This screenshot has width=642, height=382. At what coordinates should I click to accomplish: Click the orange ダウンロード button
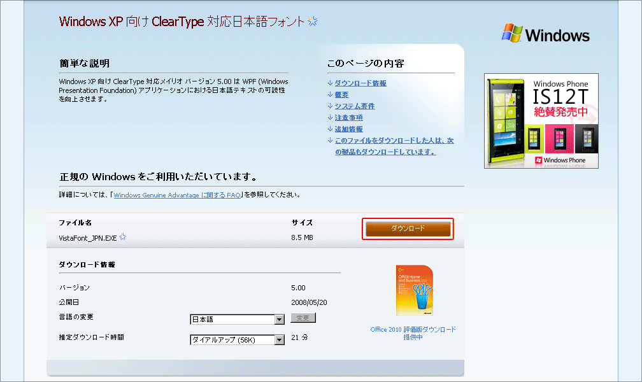(x=408, y=229)
